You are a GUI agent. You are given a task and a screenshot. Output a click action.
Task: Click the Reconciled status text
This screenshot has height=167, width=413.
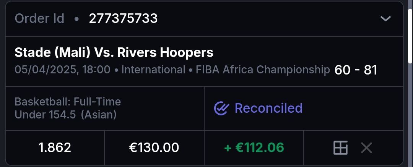click(268, 108)
